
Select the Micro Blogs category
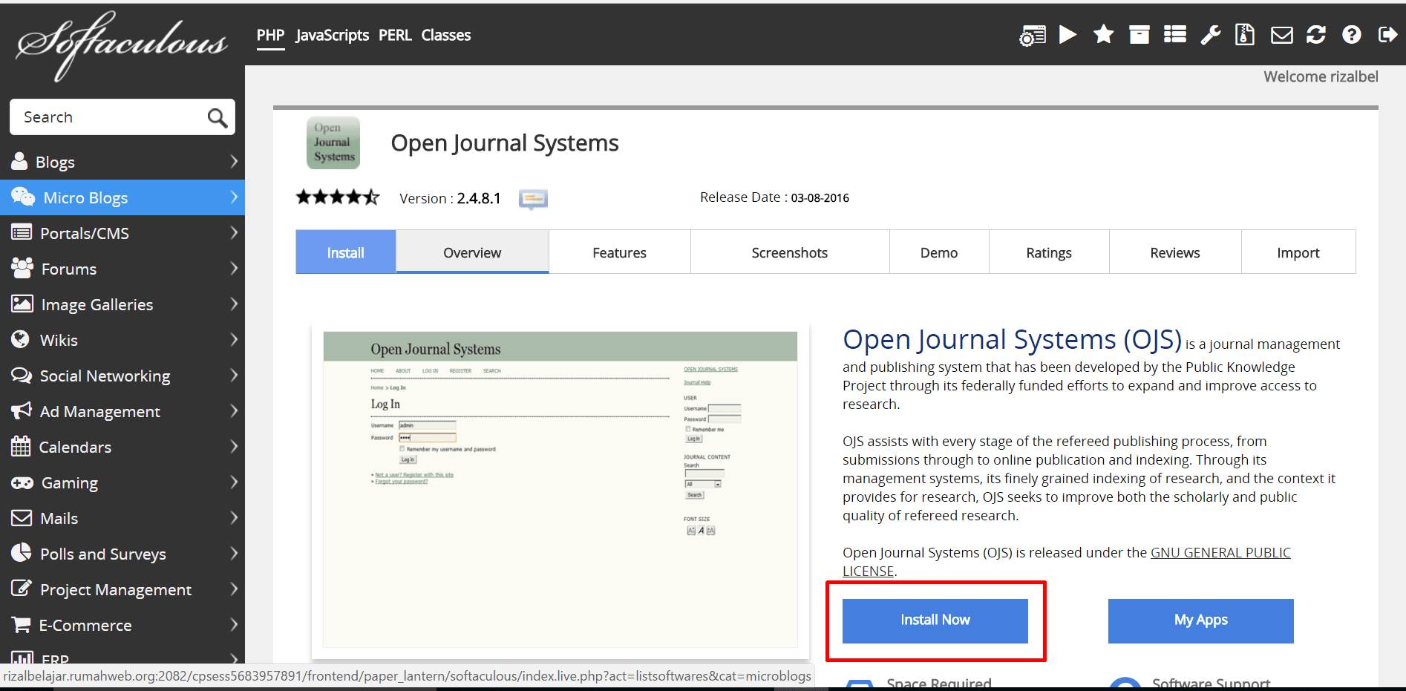122,197
